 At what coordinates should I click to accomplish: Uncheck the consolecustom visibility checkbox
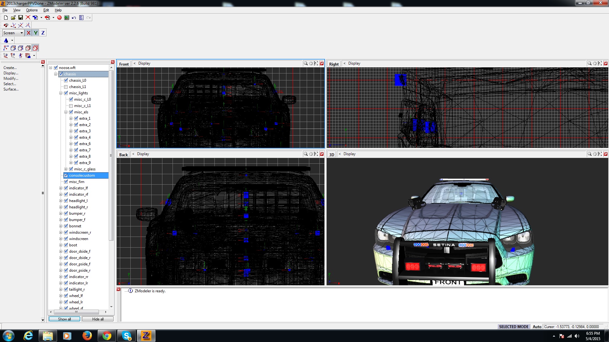click(66, 175)
